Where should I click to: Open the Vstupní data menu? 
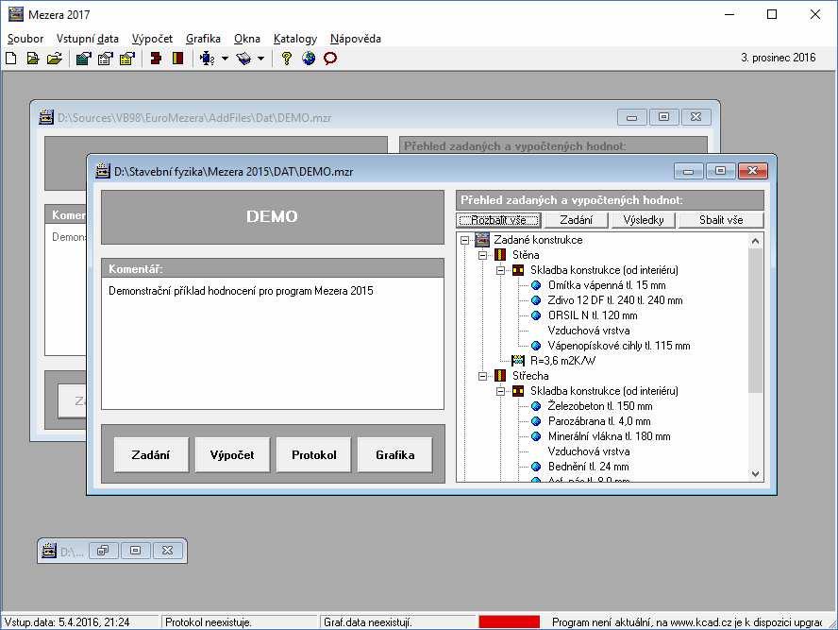click(x=87, y=39)
